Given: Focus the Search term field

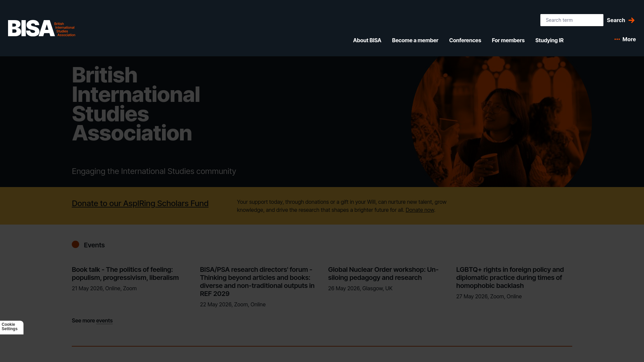Looking at the screenshot, I should (x=572, y=20).
